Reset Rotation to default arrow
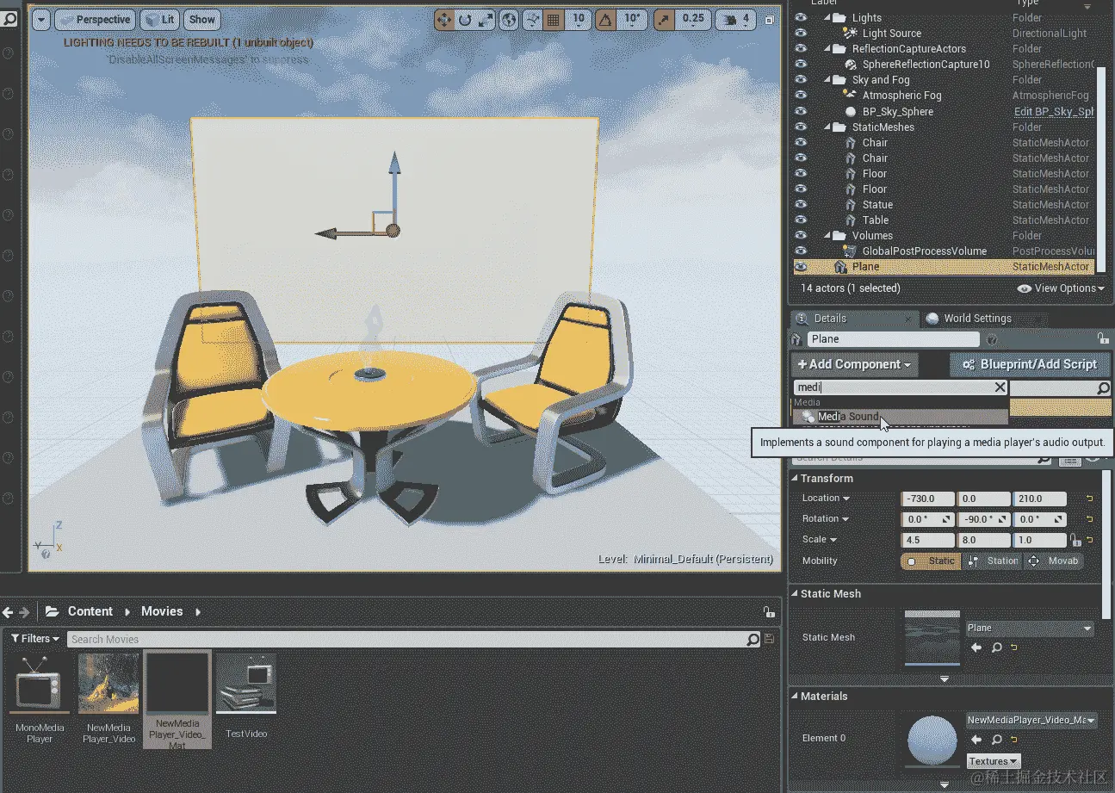Viewport: 1115px width, 793px height. pyautogui.click(x=1089, y=519)
